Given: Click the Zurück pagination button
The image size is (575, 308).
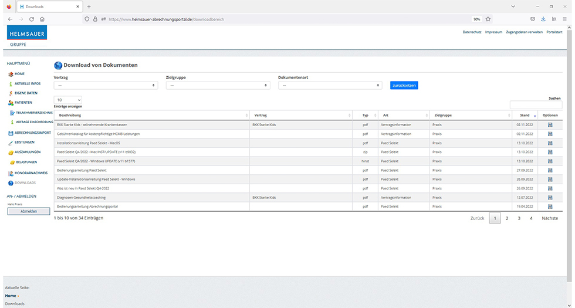Looking at the screenshot, I should point(478,218).
